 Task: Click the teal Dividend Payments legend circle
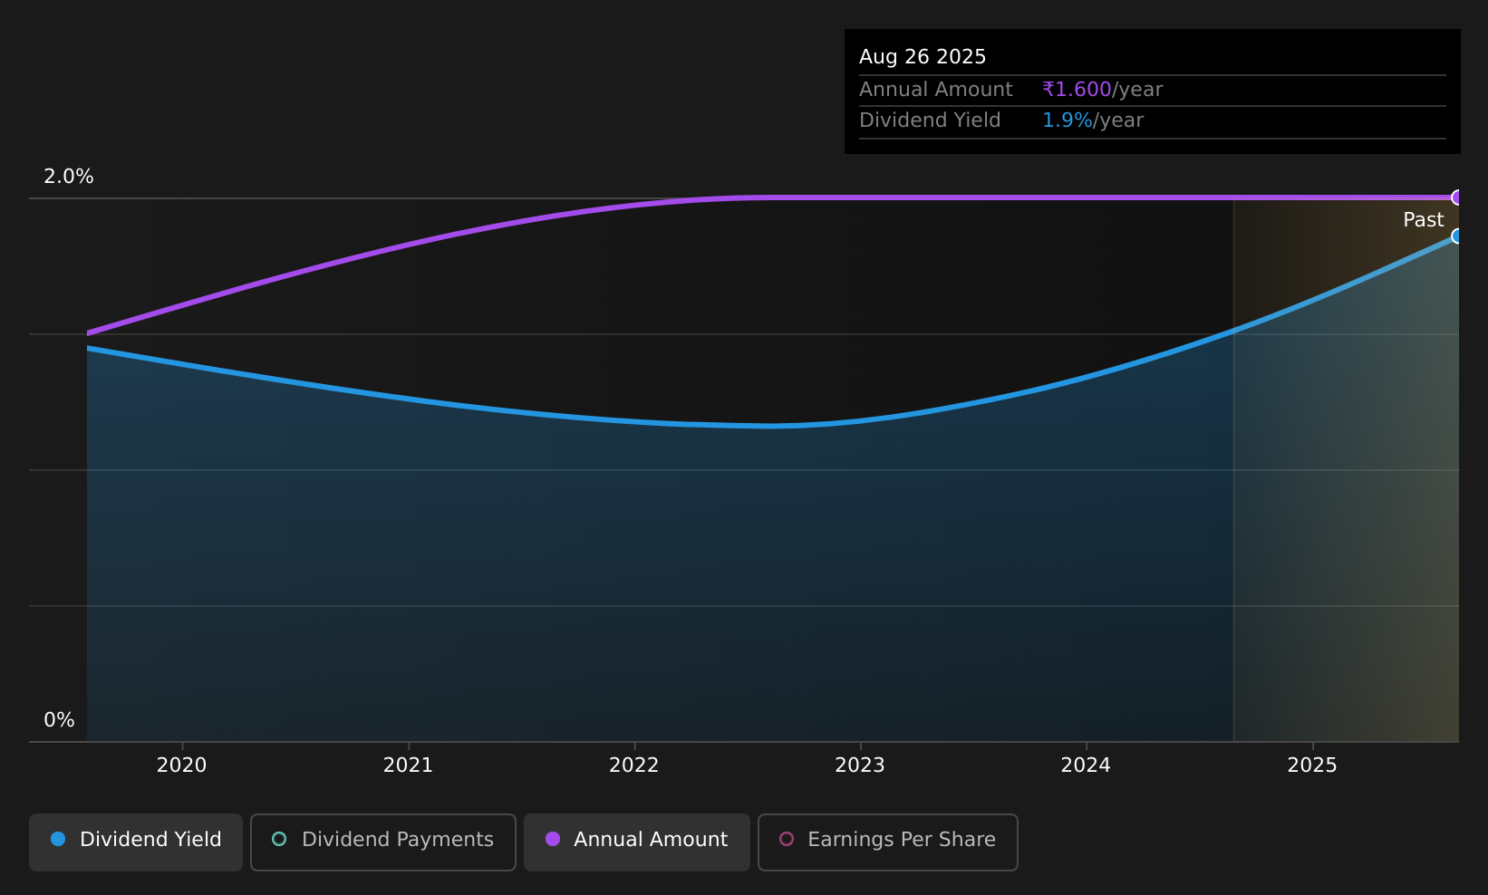click(x=279, y=839)
